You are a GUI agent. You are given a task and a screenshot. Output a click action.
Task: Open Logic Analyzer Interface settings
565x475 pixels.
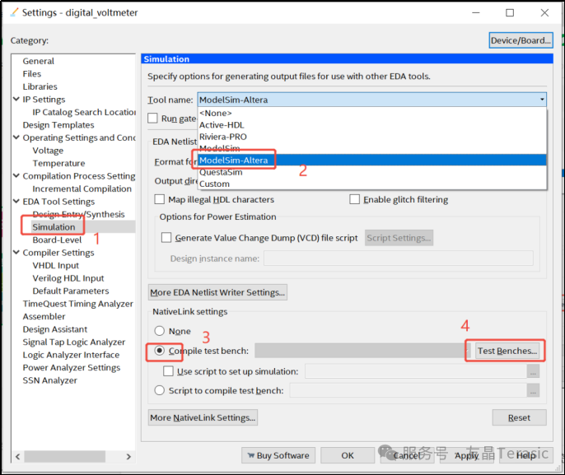[71, 355]
